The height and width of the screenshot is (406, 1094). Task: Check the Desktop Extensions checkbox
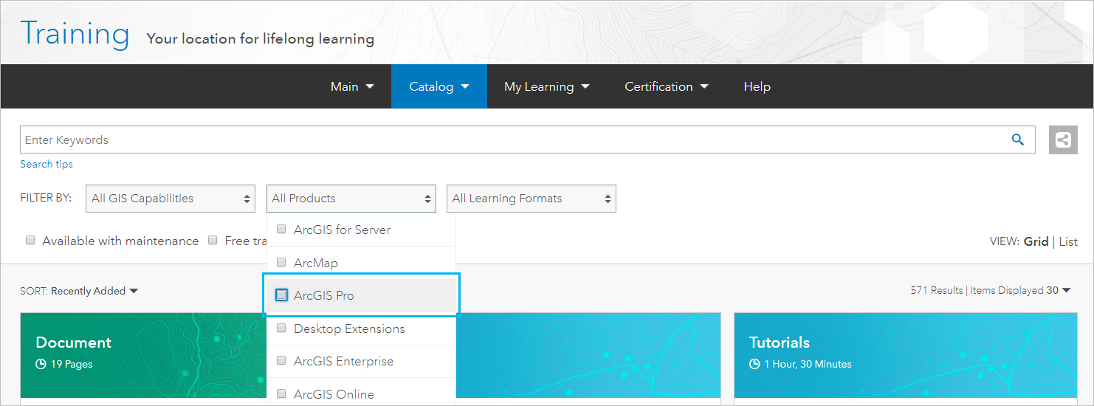click(281, 328)
